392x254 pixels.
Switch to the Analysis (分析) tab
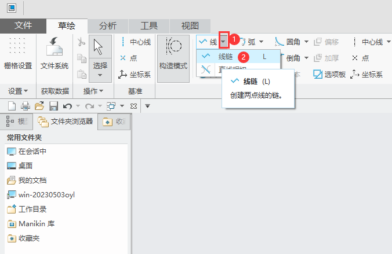[108, 25]
